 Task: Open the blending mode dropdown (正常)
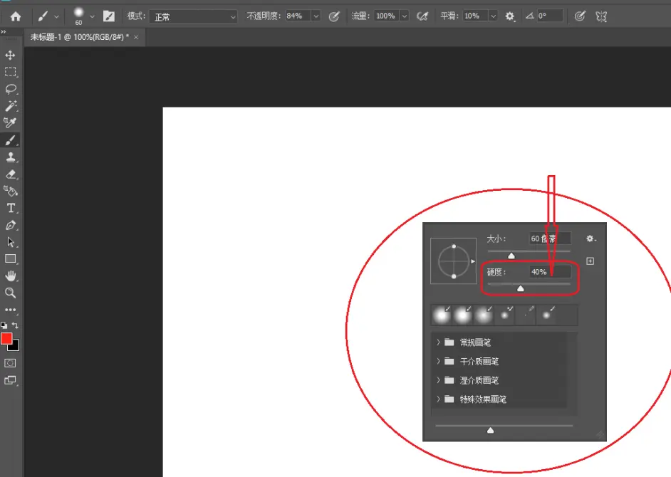coord(193,16)
